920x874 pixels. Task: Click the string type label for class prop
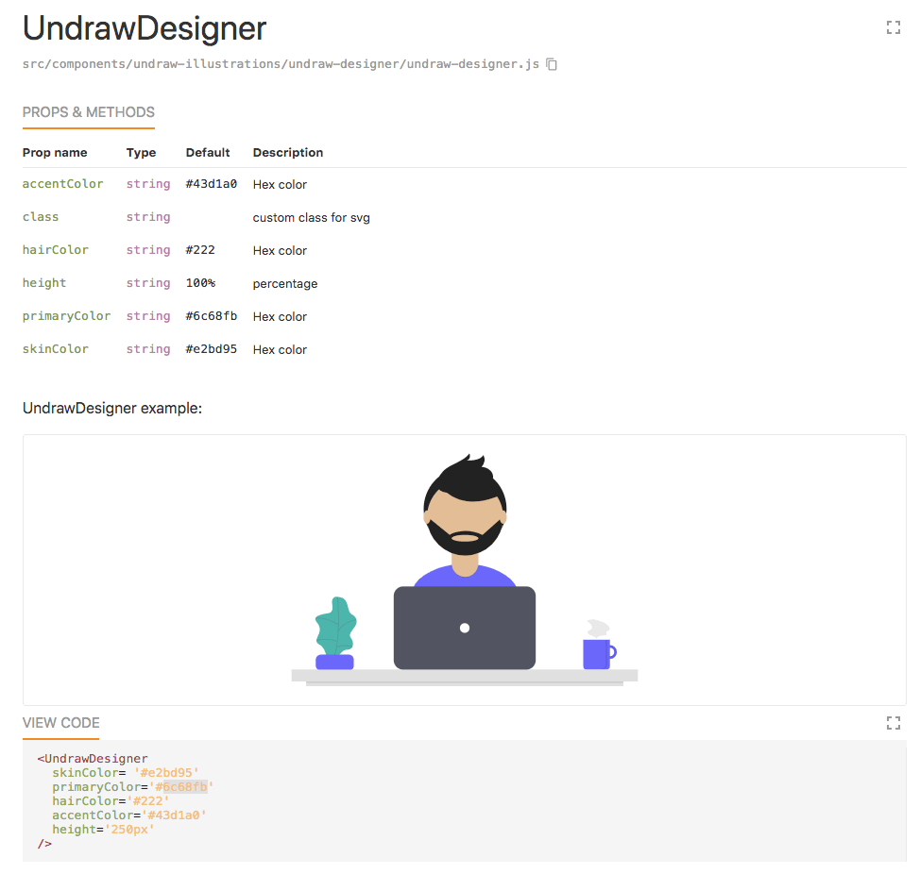(x=147, y=216)
